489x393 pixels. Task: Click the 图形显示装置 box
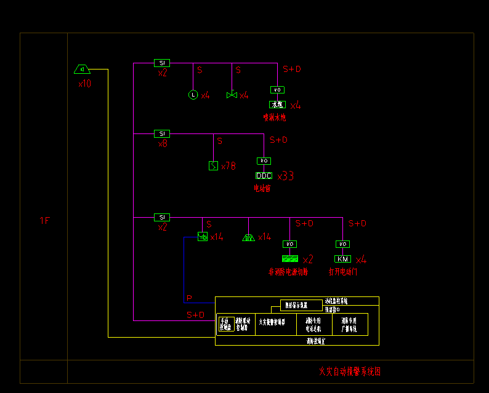coord(301,305)
